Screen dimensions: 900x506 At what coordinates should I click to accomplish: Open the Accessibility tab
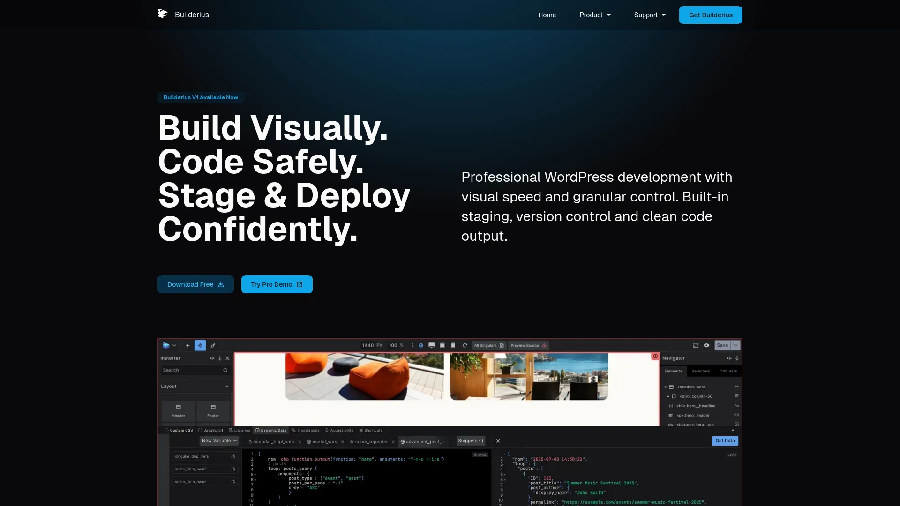coord(339,430)
